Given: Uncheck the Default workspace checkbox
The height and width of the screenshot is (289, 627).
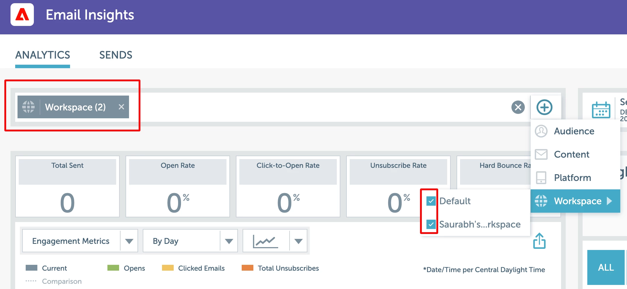Looking at the screenshot, I should click(x=431, y=201).
